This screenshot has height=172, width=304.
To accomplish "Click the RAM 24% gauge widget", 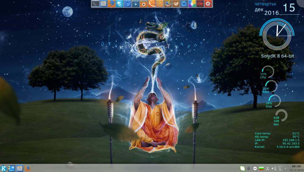I will click(270, 87).
